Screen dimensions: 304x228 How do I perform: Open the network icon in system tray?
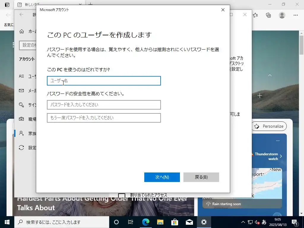point(250,222)
